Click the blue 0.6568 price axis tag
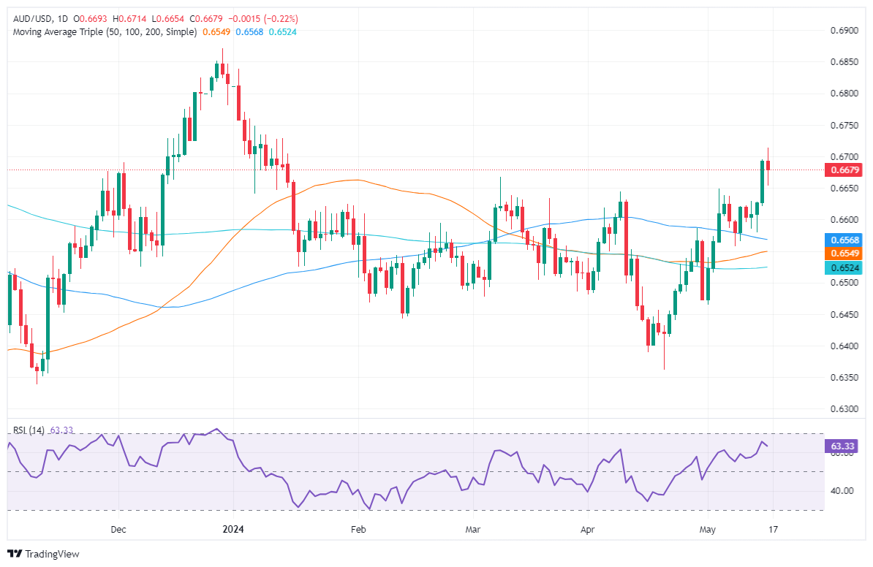The width and height of the screenshot is (873, 567). (x=843, y=240)
